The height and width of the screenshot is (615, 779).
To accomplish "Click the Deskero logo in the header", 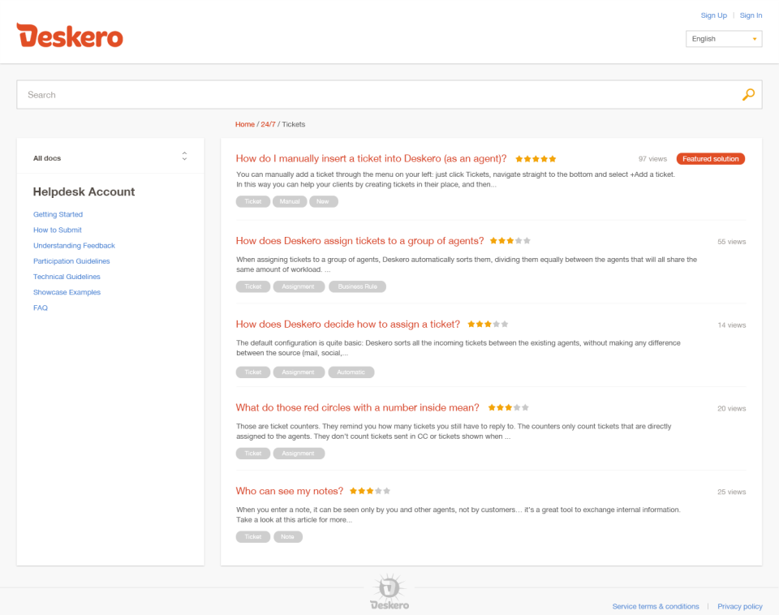I will (69, 36).
